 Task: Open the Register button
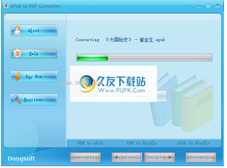pyautogui.click(x=34, y=100)
